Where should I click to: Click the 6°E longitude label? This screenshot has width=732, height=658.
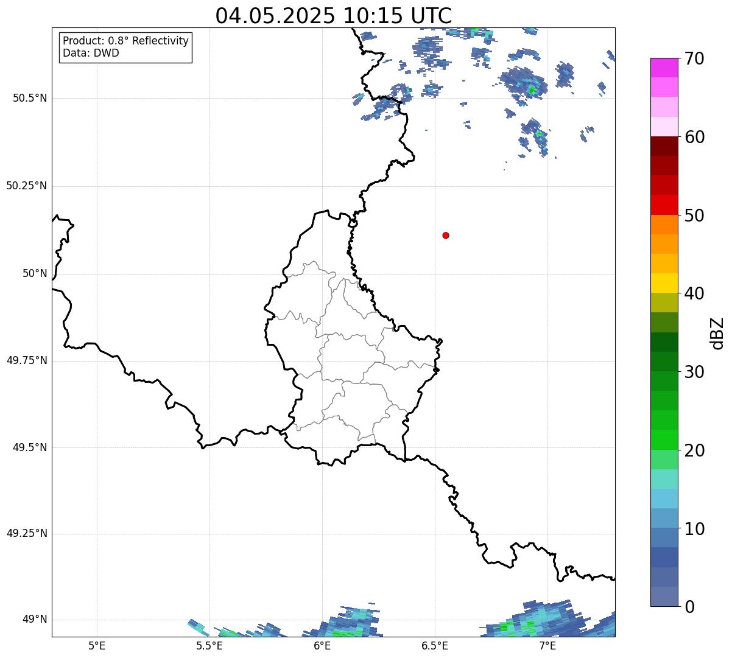(x=322, y=645)
